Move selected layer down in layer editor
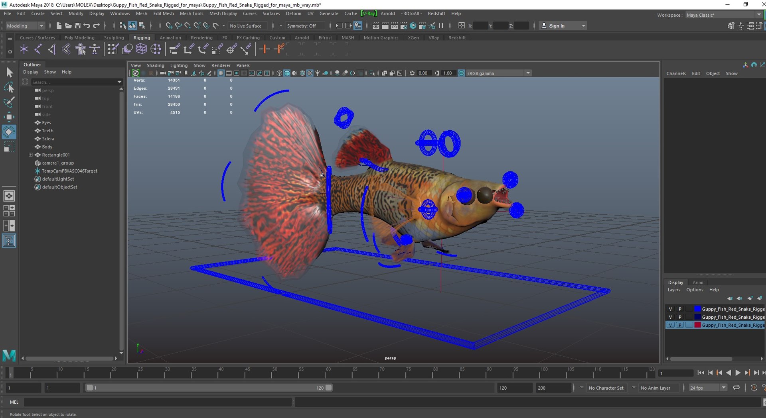Image resolution: width=766 pixels, height=418 pixels. point(739,298)
